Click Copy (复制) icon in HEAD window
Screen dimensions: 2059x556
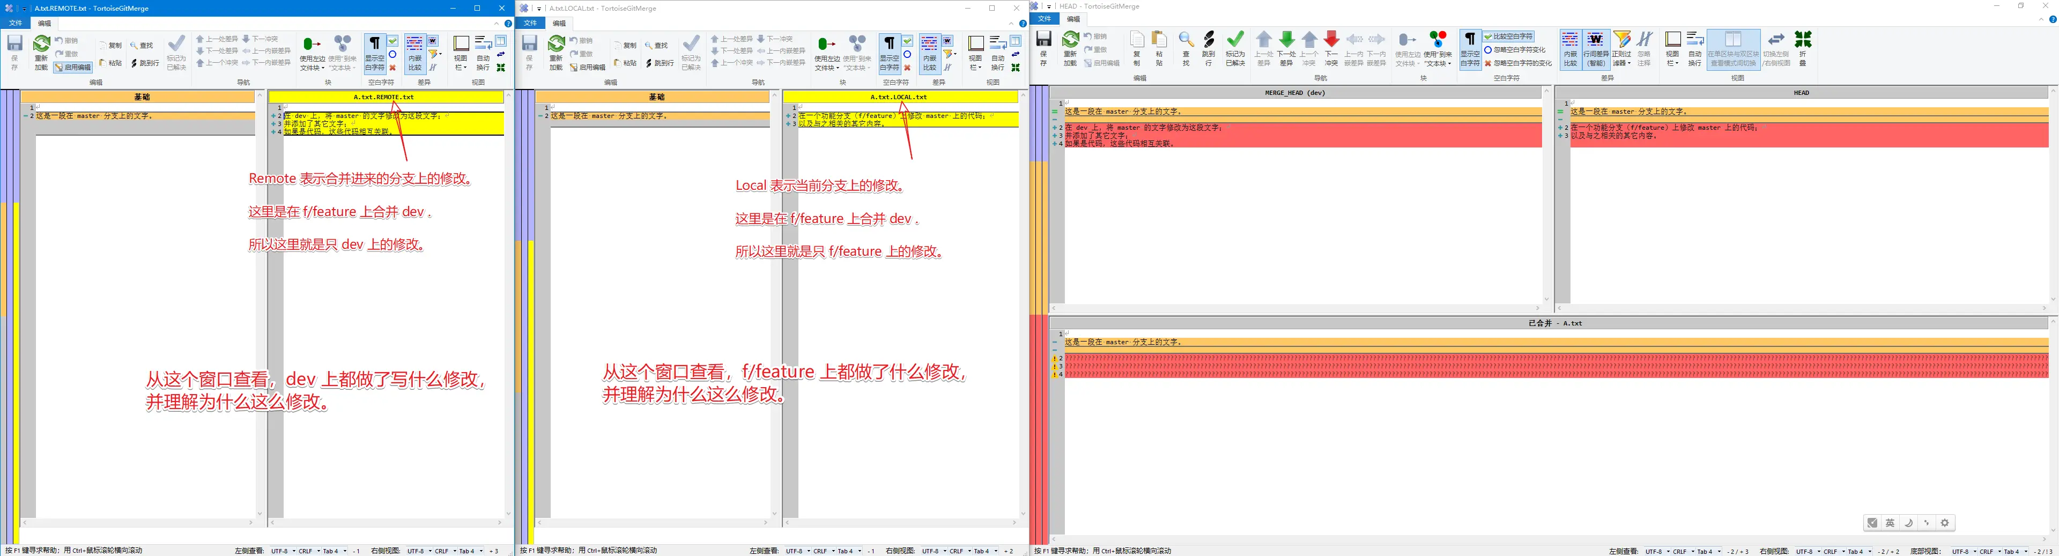pos(1137,48)
